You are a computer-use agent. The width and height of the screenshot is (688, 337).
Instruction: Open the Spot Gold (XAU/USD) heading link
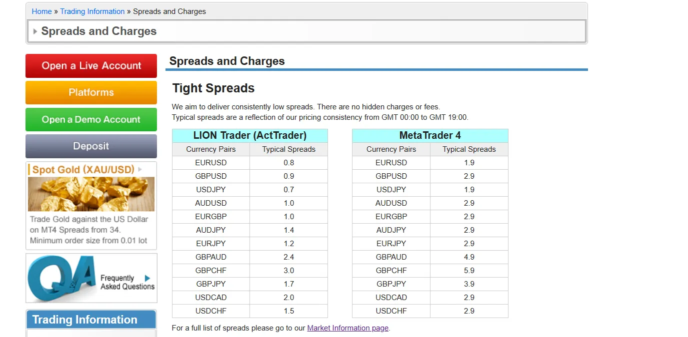pos(83,170)
